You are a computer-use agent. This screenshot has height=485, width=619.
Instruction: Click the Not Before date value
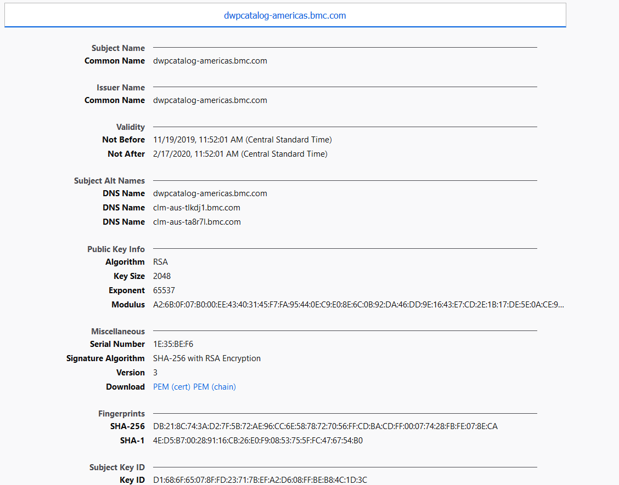point(242,140)
